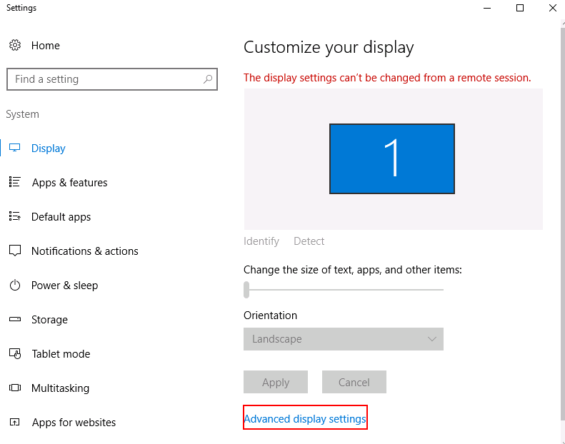
Task: Focus the Find a setting search box
Action: pyautogui.click(x=112, y=79)
